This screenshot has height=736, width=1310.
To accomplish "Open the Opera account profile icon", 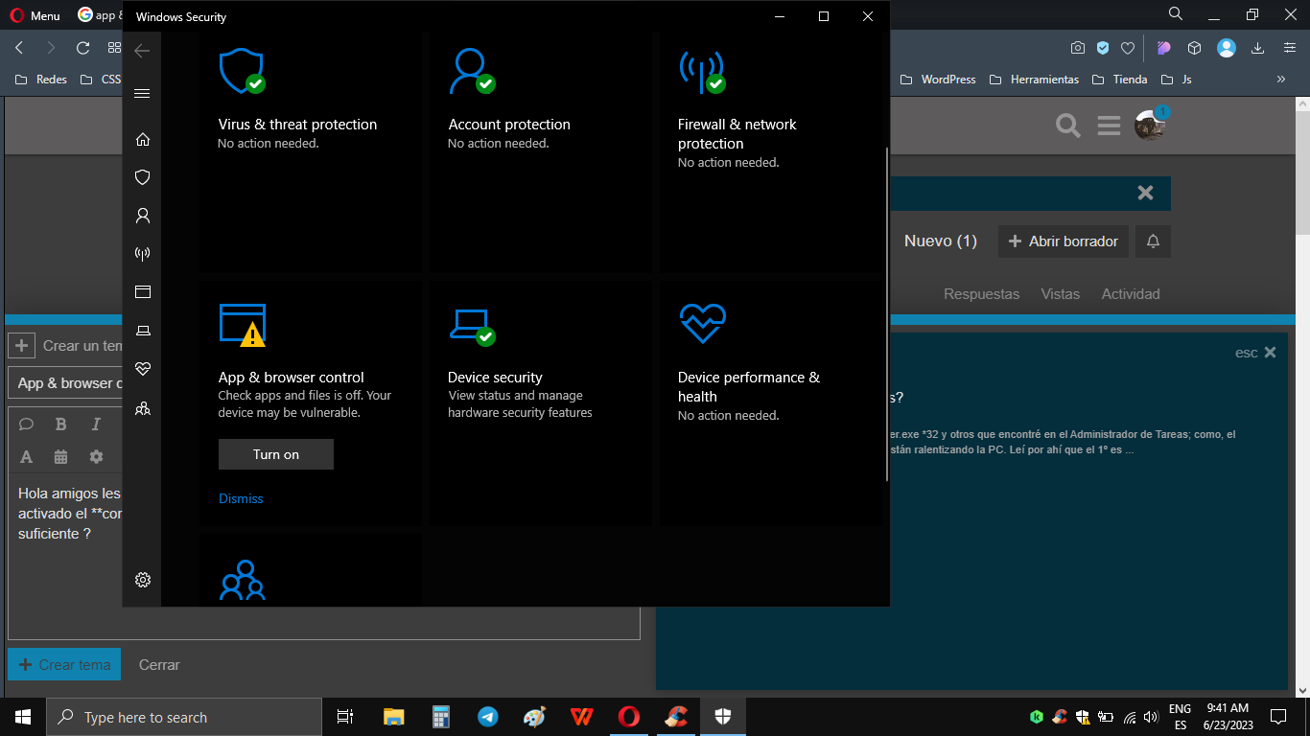I will [x=1227, y=48].
